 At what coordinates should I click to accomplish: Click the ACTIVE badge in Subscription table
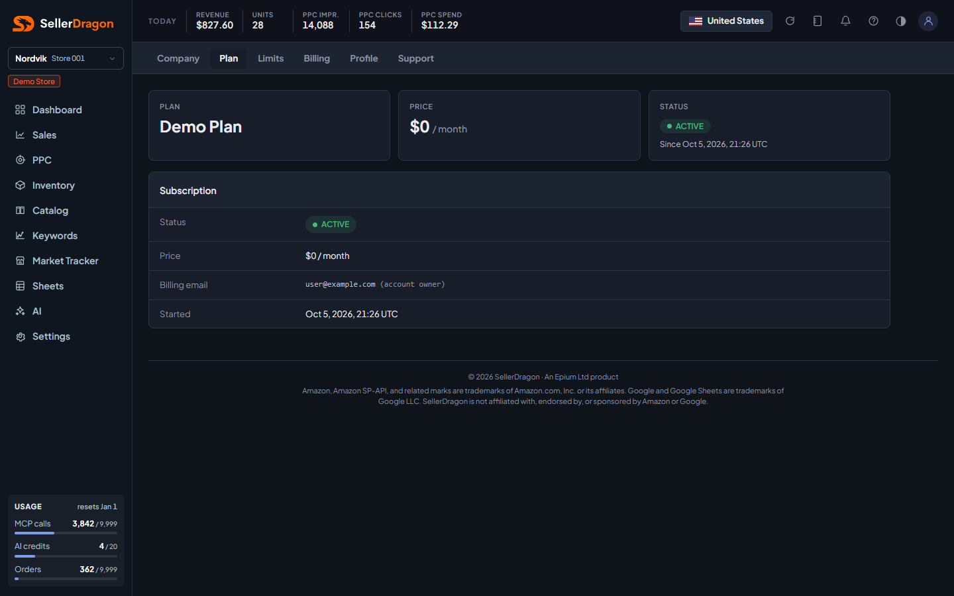tap(331, 224)
